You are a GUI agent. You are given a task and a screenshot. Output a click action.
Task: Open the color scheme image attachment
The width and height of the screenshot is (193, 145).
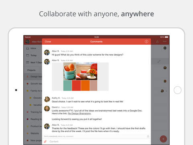[x=80, y=77]
